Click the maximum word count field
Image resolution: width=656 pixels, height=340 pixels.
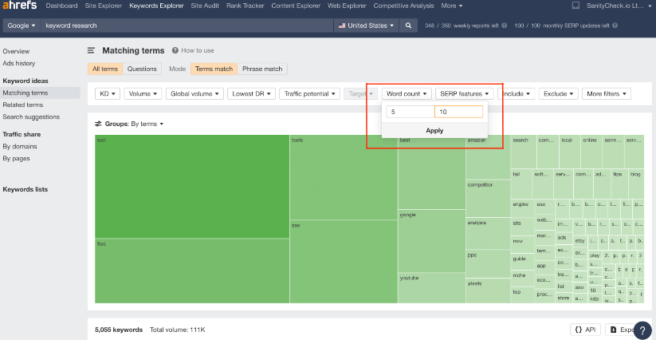coord(459,112)
